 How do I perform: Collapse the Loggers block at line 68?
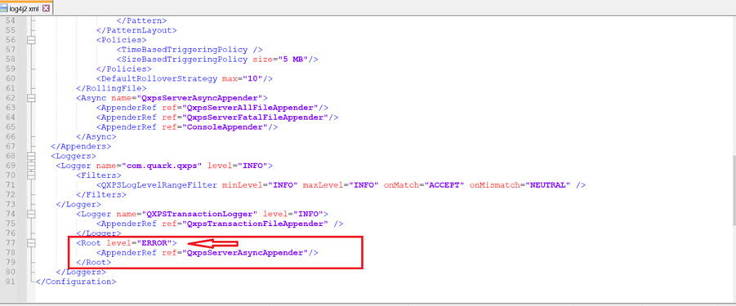[31, 156]
